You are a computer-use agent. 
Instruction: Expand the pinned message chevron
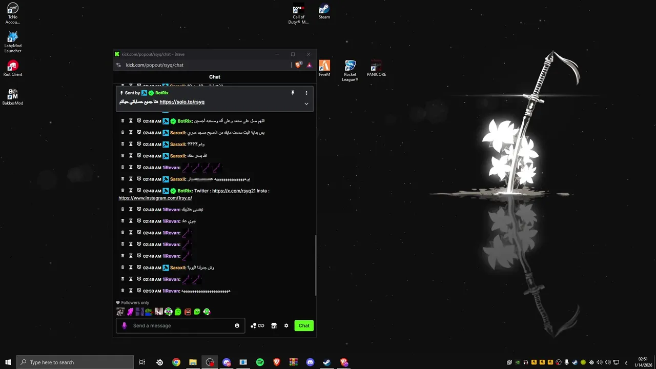pyautogui.click(x=306, y=104)
